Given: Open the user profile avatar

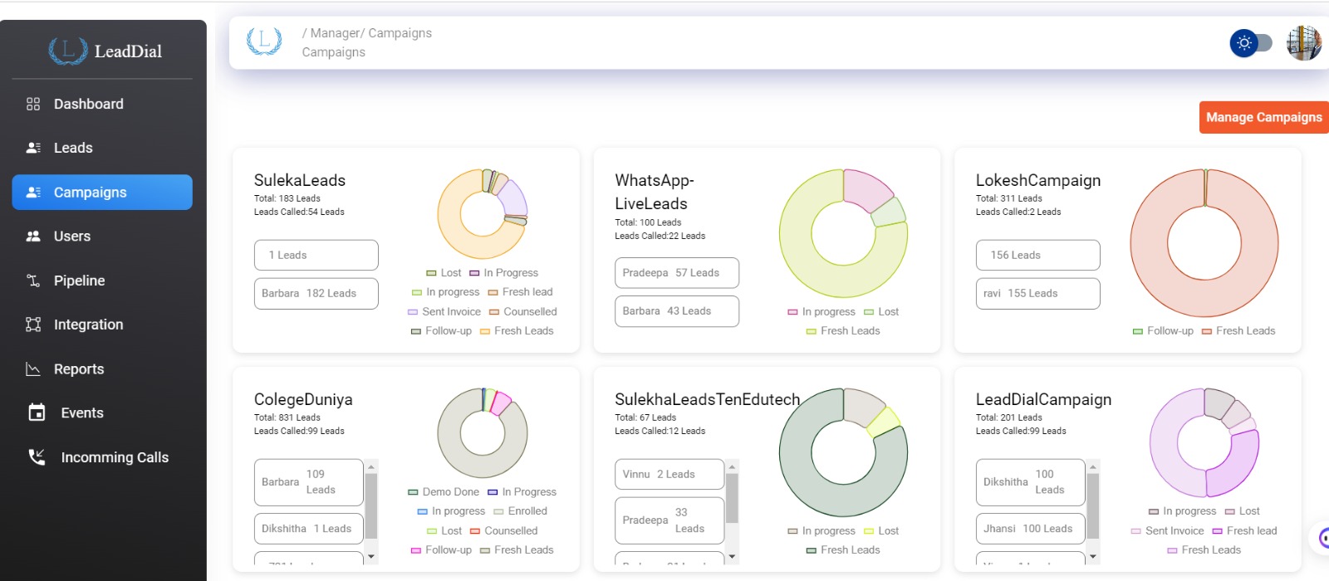Looking at the screenshot, I should 1304,43.
